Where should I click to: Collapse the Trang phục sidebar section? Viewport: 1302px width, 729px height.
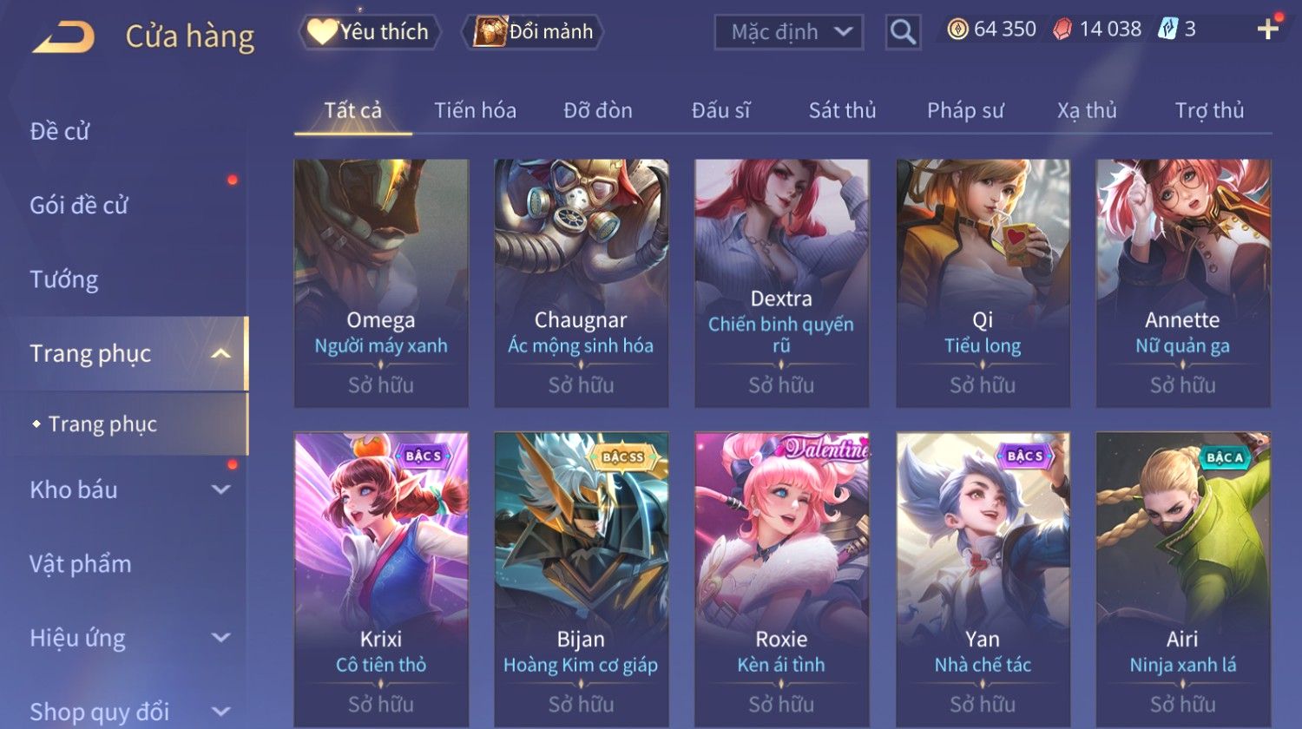tap(221, 353)
